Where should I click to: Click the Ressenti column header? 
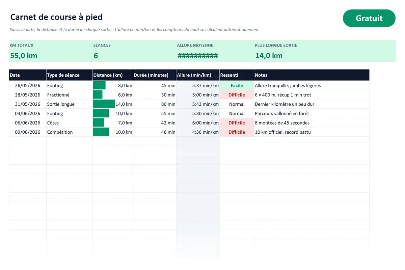coord(237,75)
